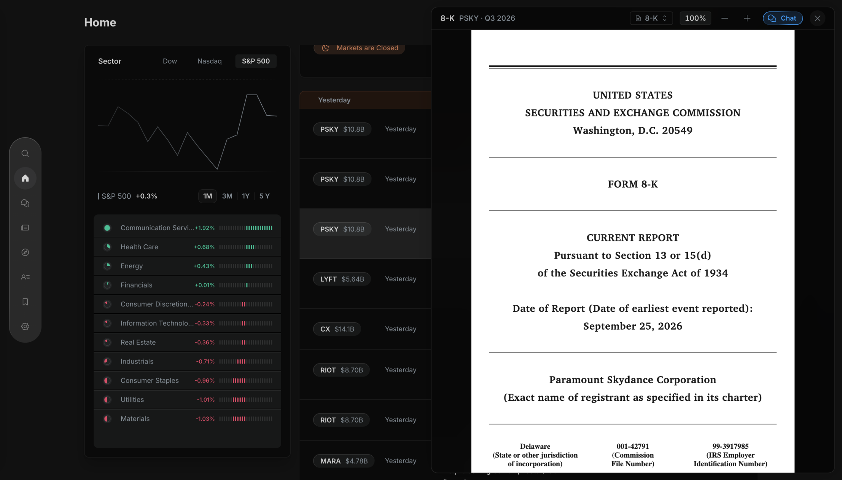Click the Financials sector pie icon
The width and height of the screenshot is (842, 480).
point(107,285)
